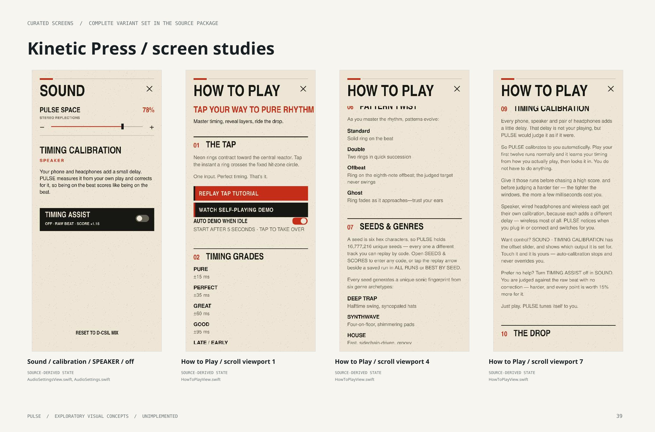Click the Double pattern entry
The width and height of the screenshot is (655, 432).
point(379,153)
